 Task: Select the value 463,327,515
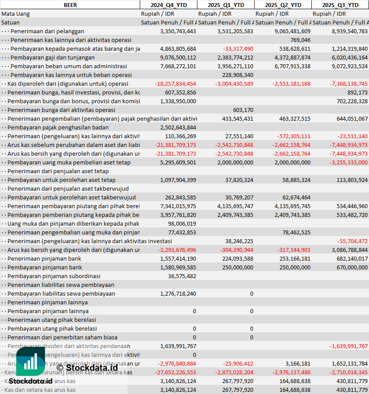[295, 119]
